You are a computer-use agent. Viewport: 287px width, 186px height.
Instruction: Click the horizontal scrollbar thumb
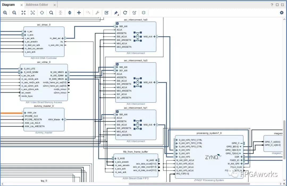(189, 184)
